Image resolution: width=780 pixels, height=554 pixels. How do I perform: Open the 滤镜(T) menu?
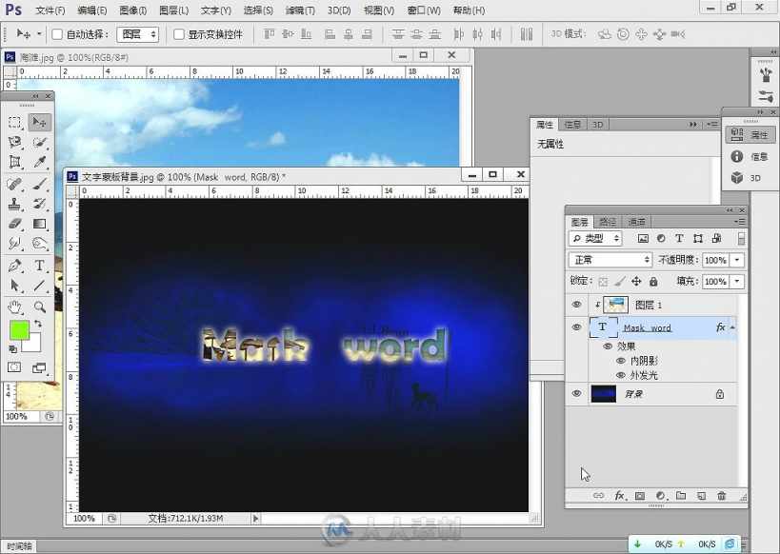300,10
